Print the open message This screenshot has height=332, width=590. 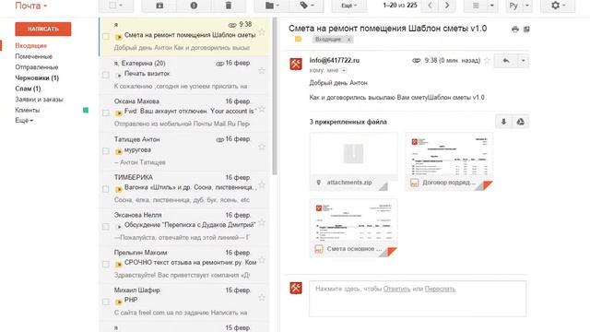pos(515,30)
